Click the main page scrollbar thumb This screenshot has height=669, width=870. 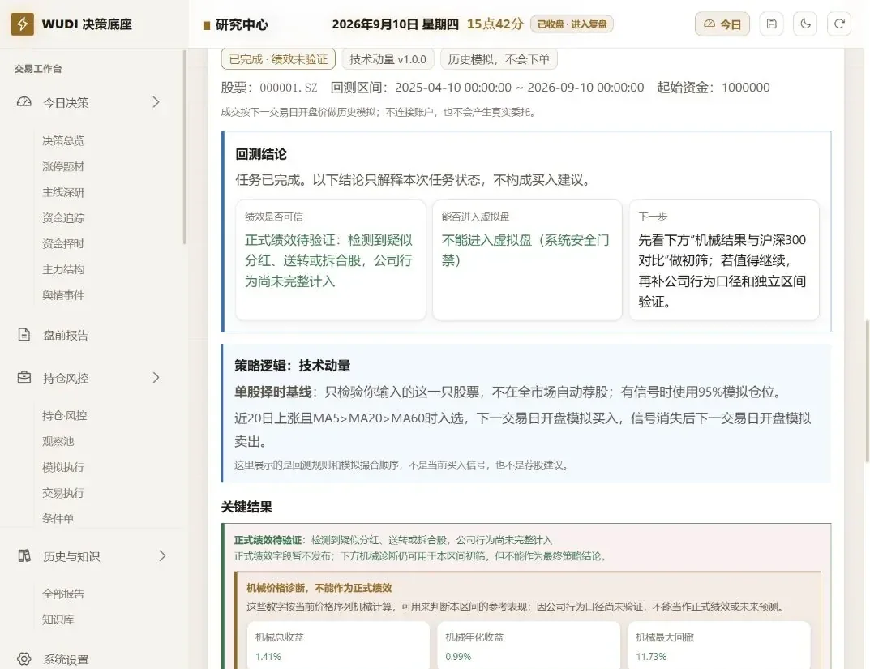pyautogui.click(x=868, y=391)
